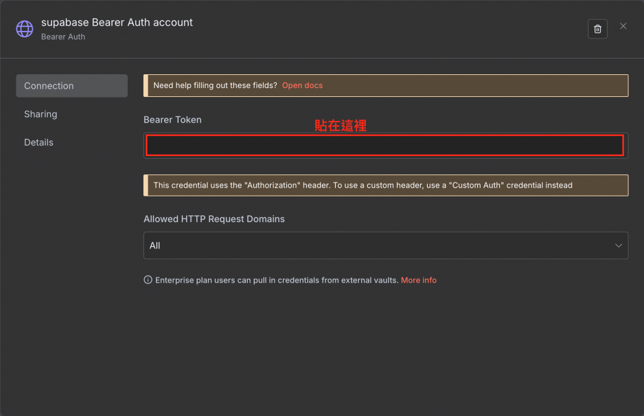Click the credential name 'supabase Bearer Auth account'
The image size is (644, 416).
point(117,23)
